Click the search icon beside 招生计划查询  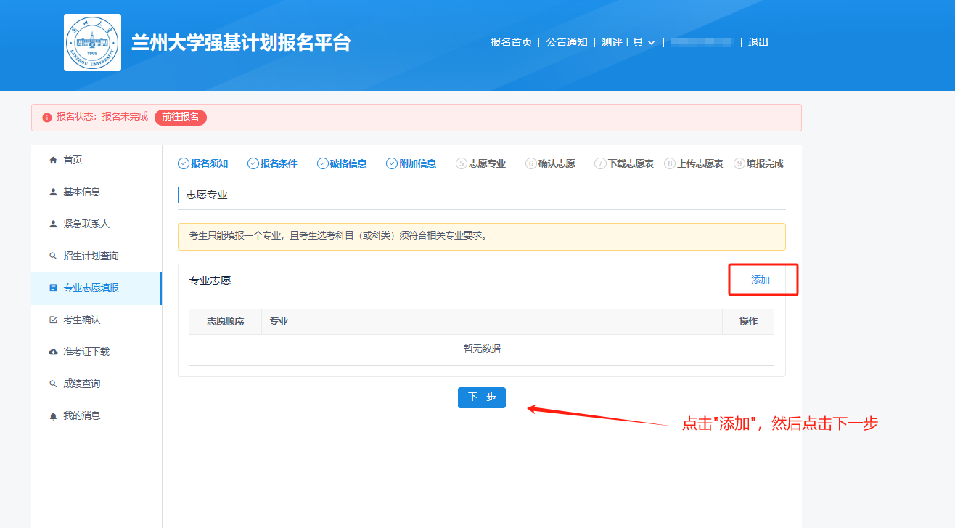pyautogui.click(x=53, y=256)
